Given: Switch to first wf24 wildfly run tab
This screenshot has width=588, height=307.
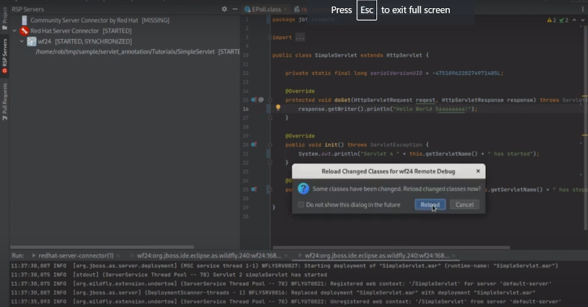Looking at the screenshot, I should [209, 256].
